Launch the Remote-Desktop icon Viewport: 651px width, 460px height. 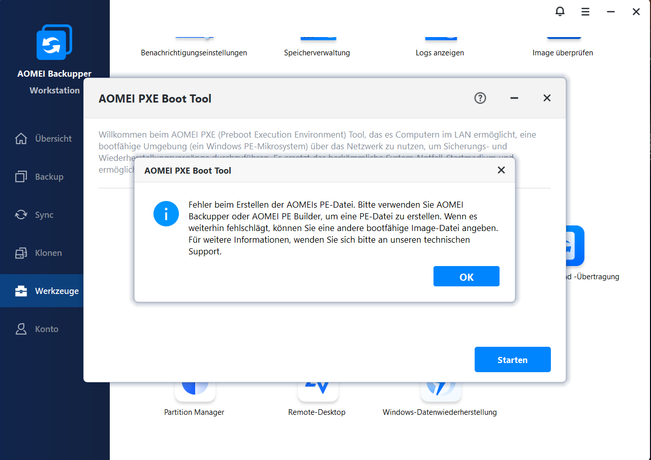point(318,391)
